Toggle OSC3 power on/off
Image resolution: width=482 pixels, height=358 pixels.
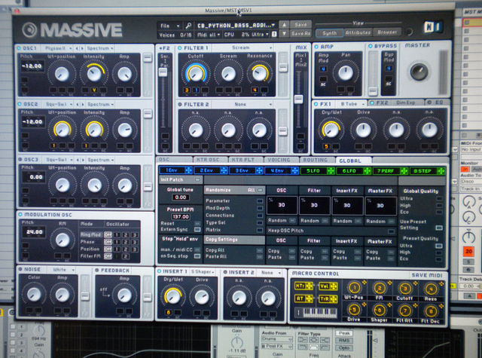[x=20, y=159]
